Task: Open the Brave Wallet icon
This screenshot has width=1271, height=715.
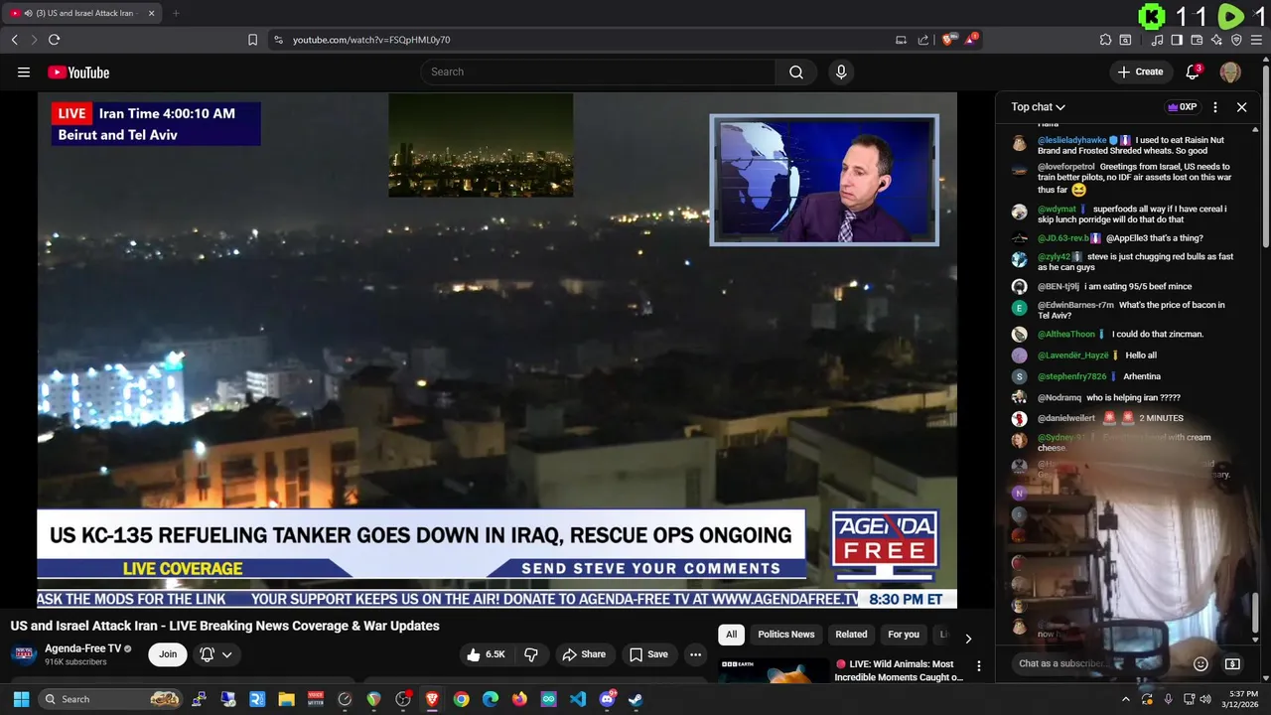Action: pos(1197,40)
